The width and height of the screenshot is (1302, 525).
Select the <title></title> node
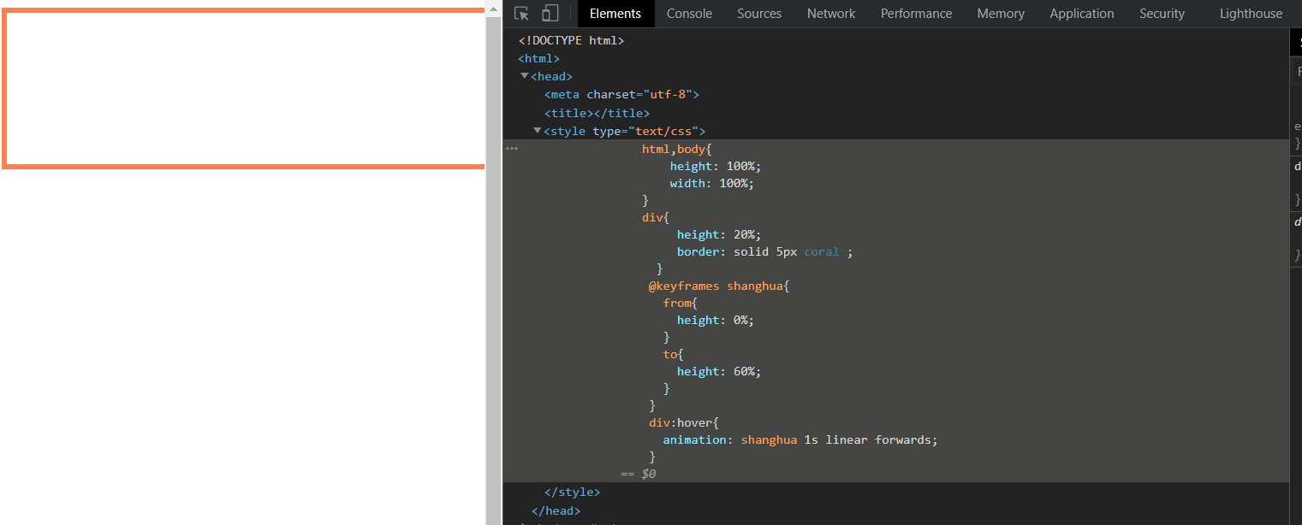click(597, 113)
